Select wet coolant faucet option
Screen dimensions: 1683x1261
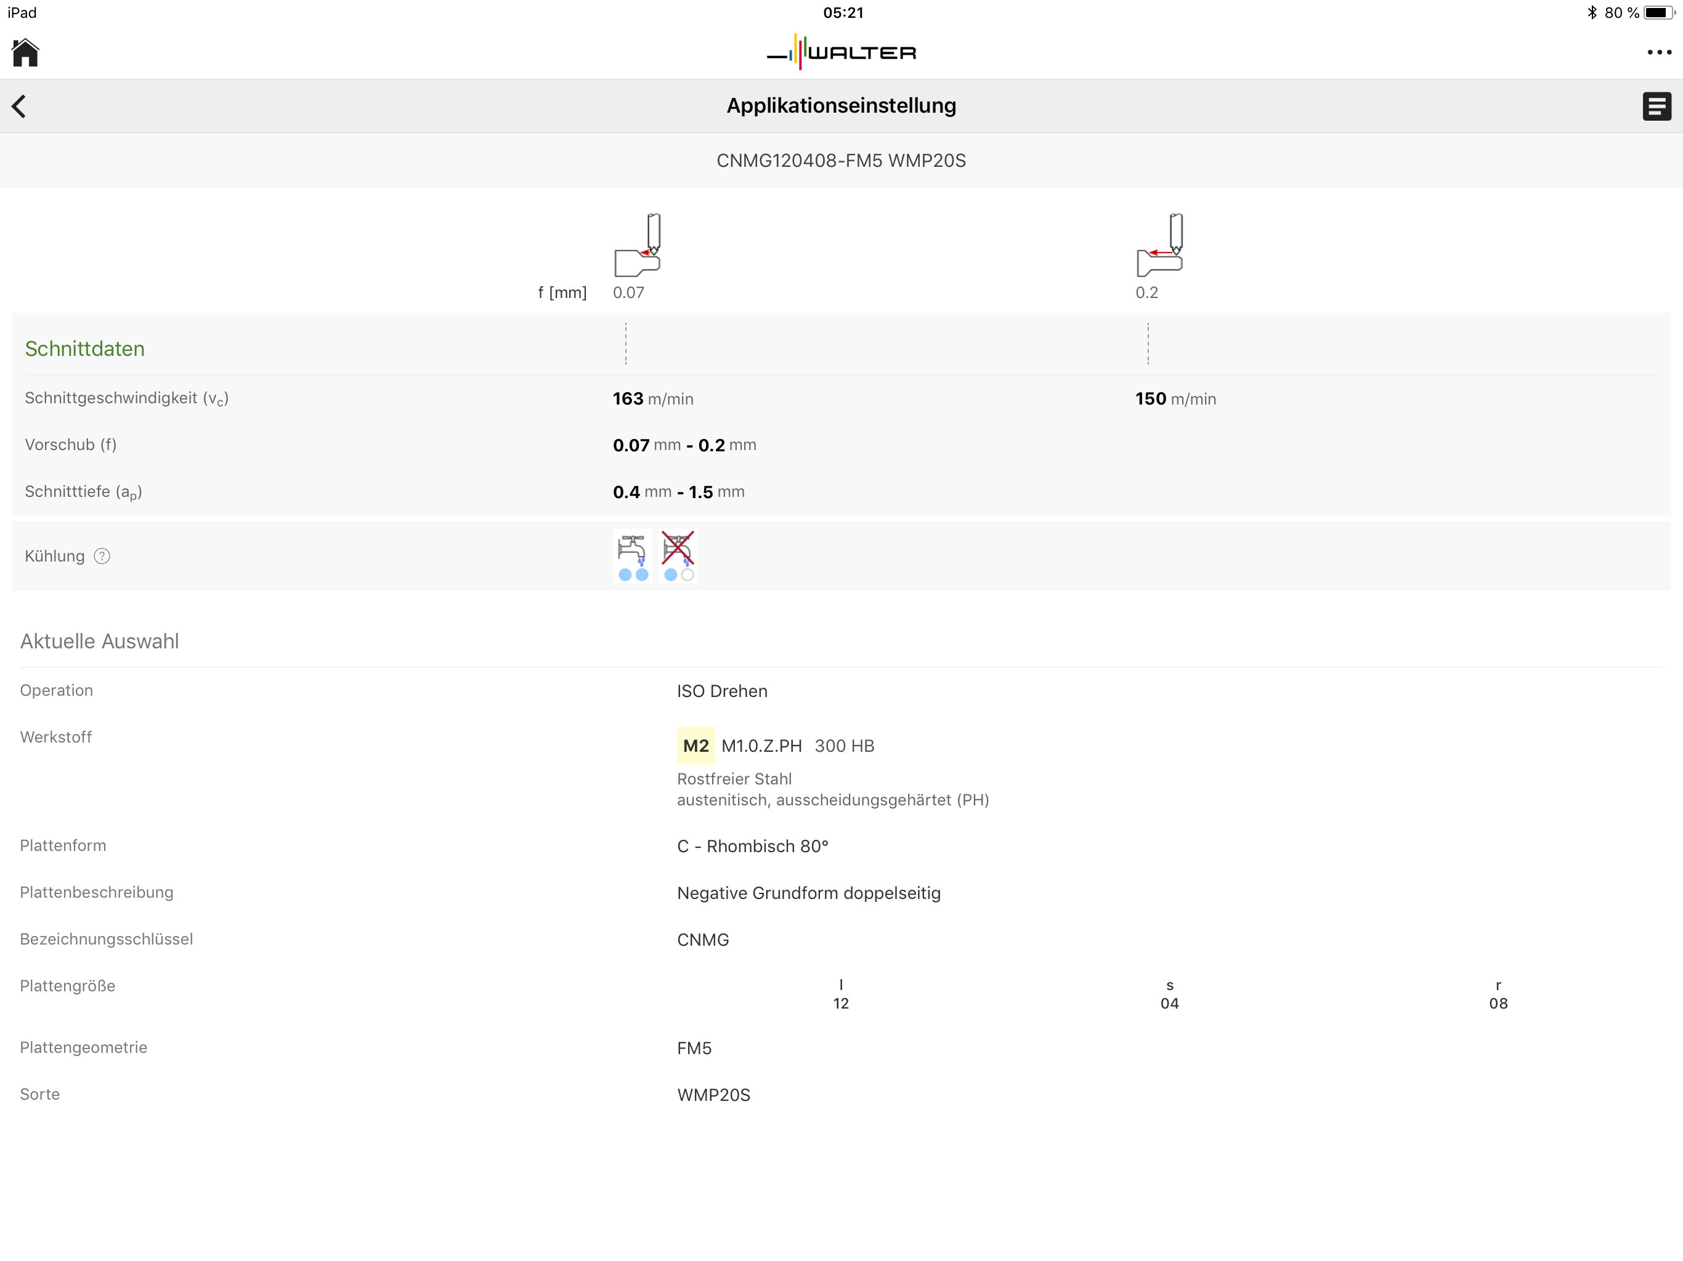pos(632,556)
